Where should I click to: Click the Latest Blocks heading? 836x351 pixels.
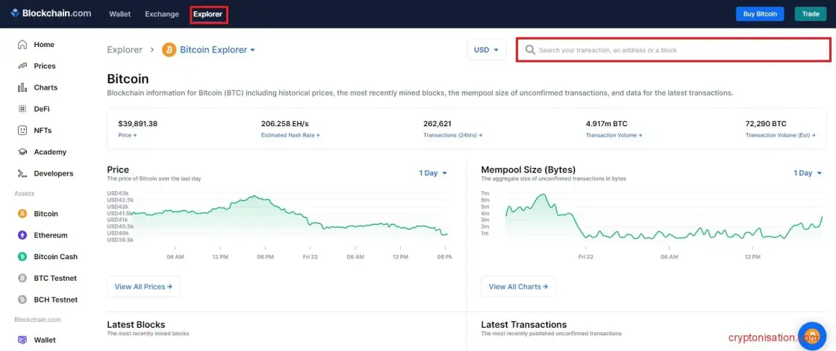(136, 324)
